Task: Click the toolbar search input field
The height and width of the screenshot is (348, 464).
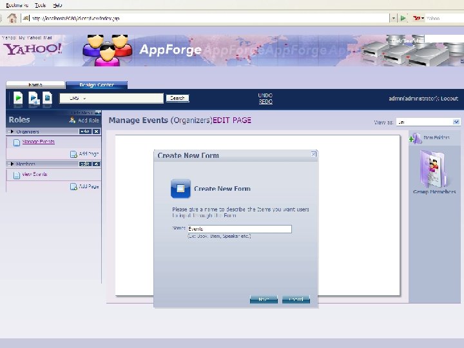Action: tap(111, 98)
